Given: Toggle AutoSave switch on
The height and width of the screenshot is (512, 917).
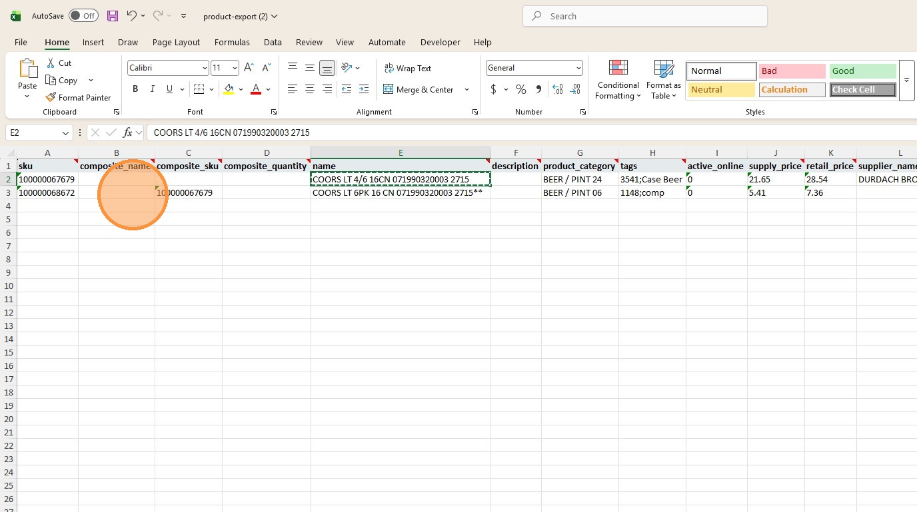Looking at the screenshot, I should (x=83, y=16).
